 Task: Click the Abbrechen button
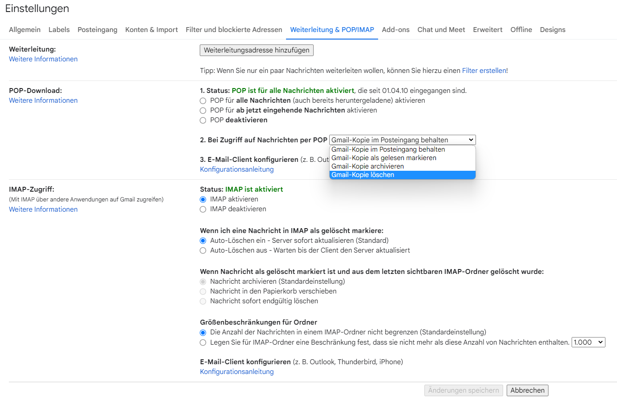click(x=528, y=390)
